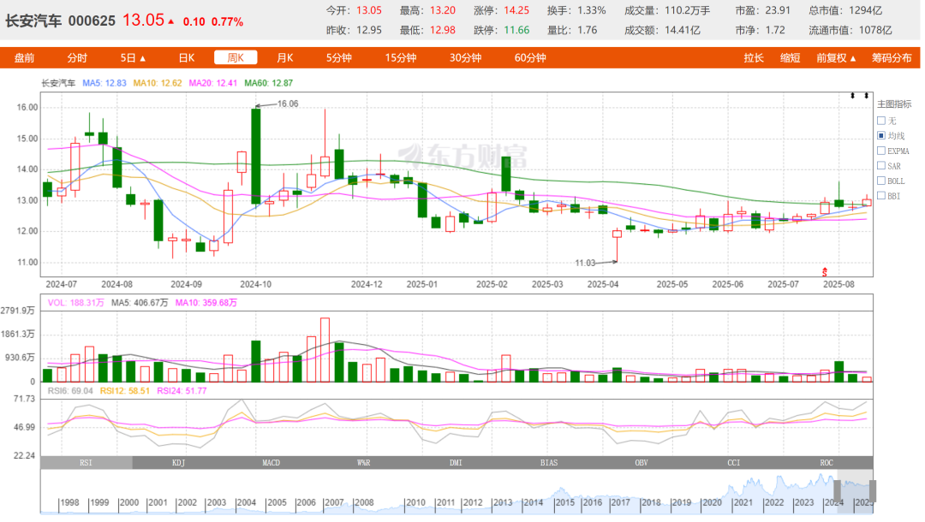Switch to the MACD indicator tab

pyautogui.click(x=272, y=462)
